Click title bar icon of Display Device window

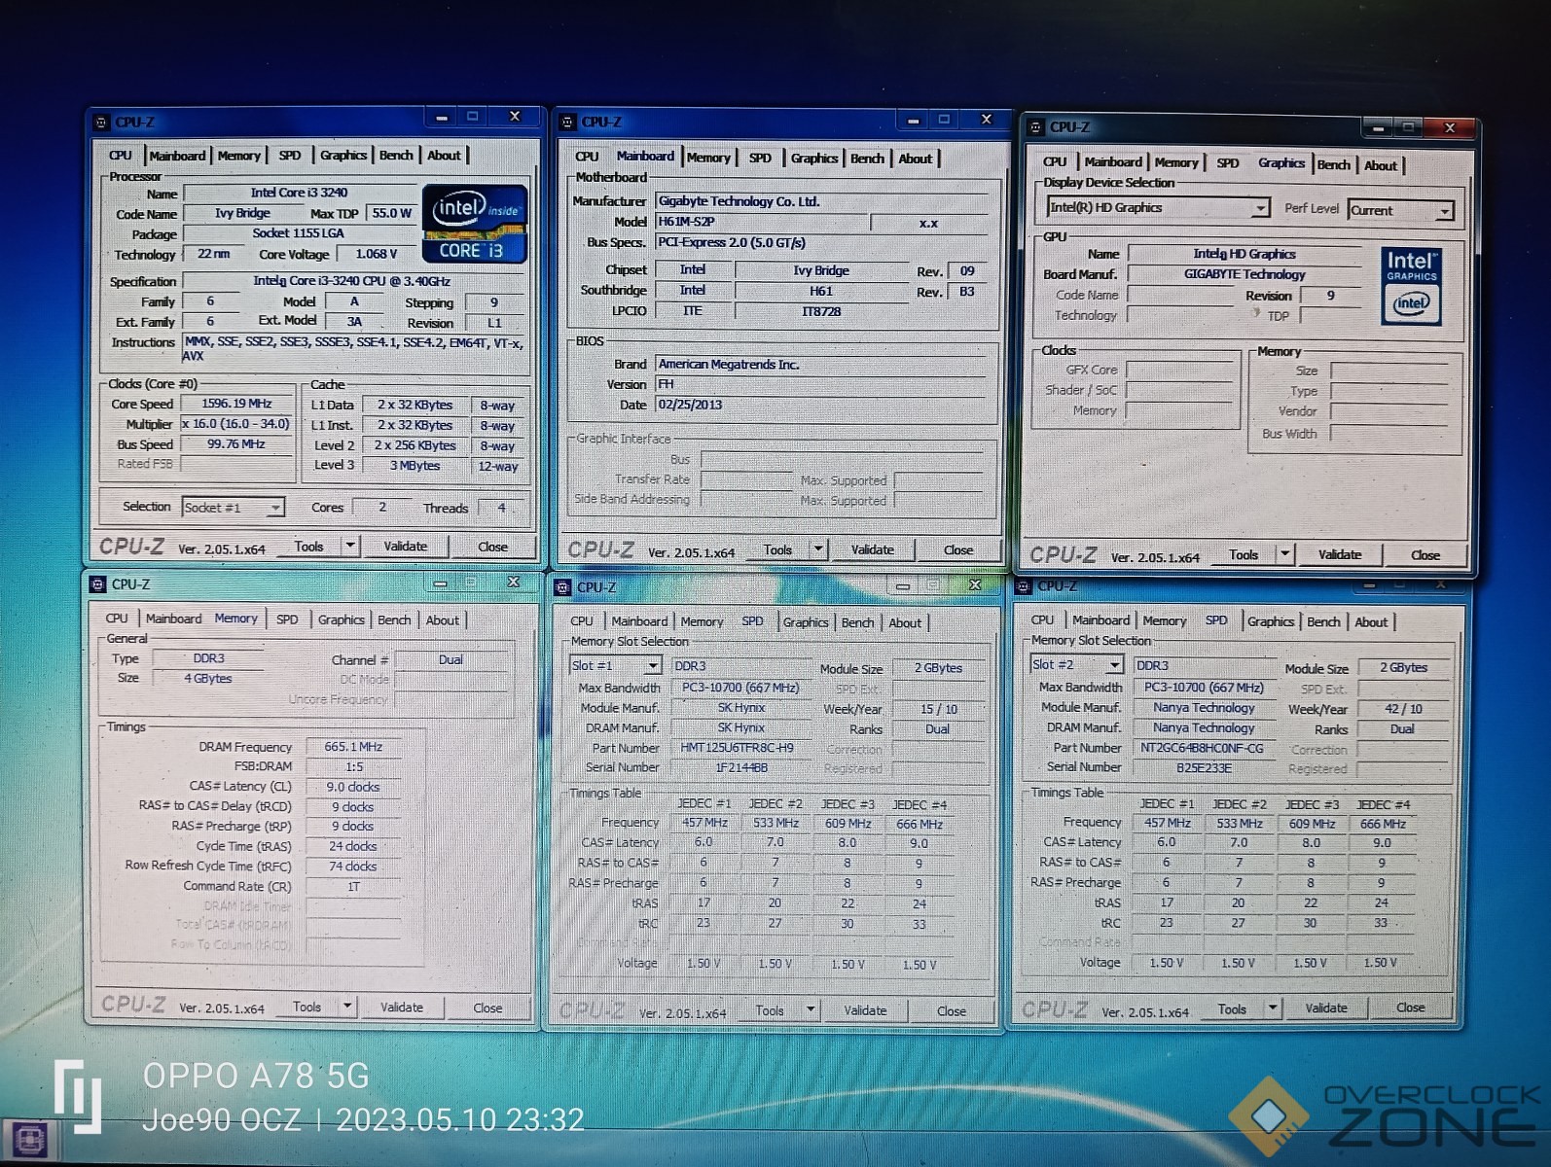[1036, 127]
